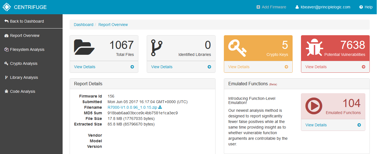Open Help in the top bar
377x154 pixels.
(x=366, y=7)
